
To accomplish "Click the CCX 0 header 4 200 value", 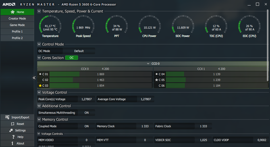I will (x=106, y=69).
